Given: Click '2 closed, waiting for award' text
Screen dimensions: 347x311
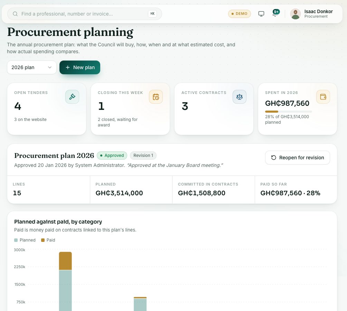Looking at the screenshot, I should click(118, 122).
